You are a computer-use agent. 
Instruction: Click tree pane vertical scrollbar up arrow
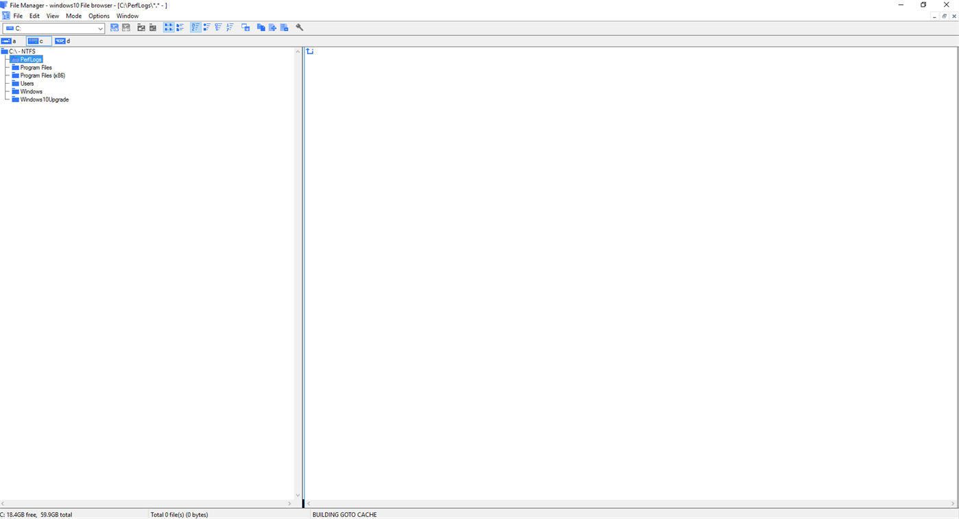tap(298, 51)
